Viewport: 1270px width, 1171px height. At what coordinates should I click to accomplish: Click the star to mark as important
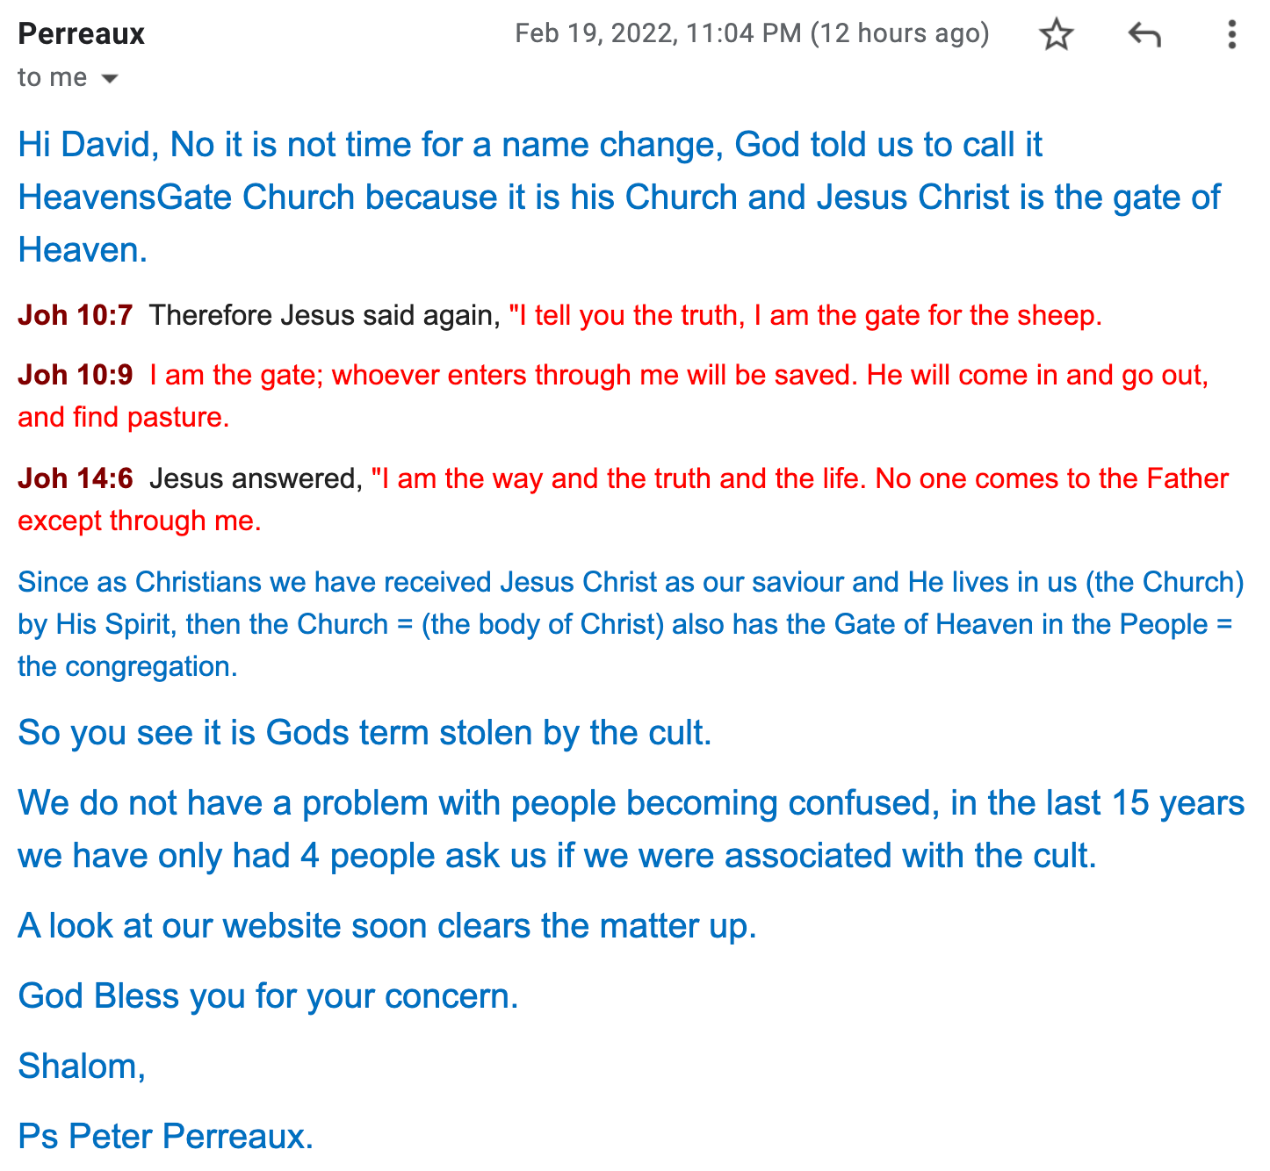click(x=1057, y=33)
